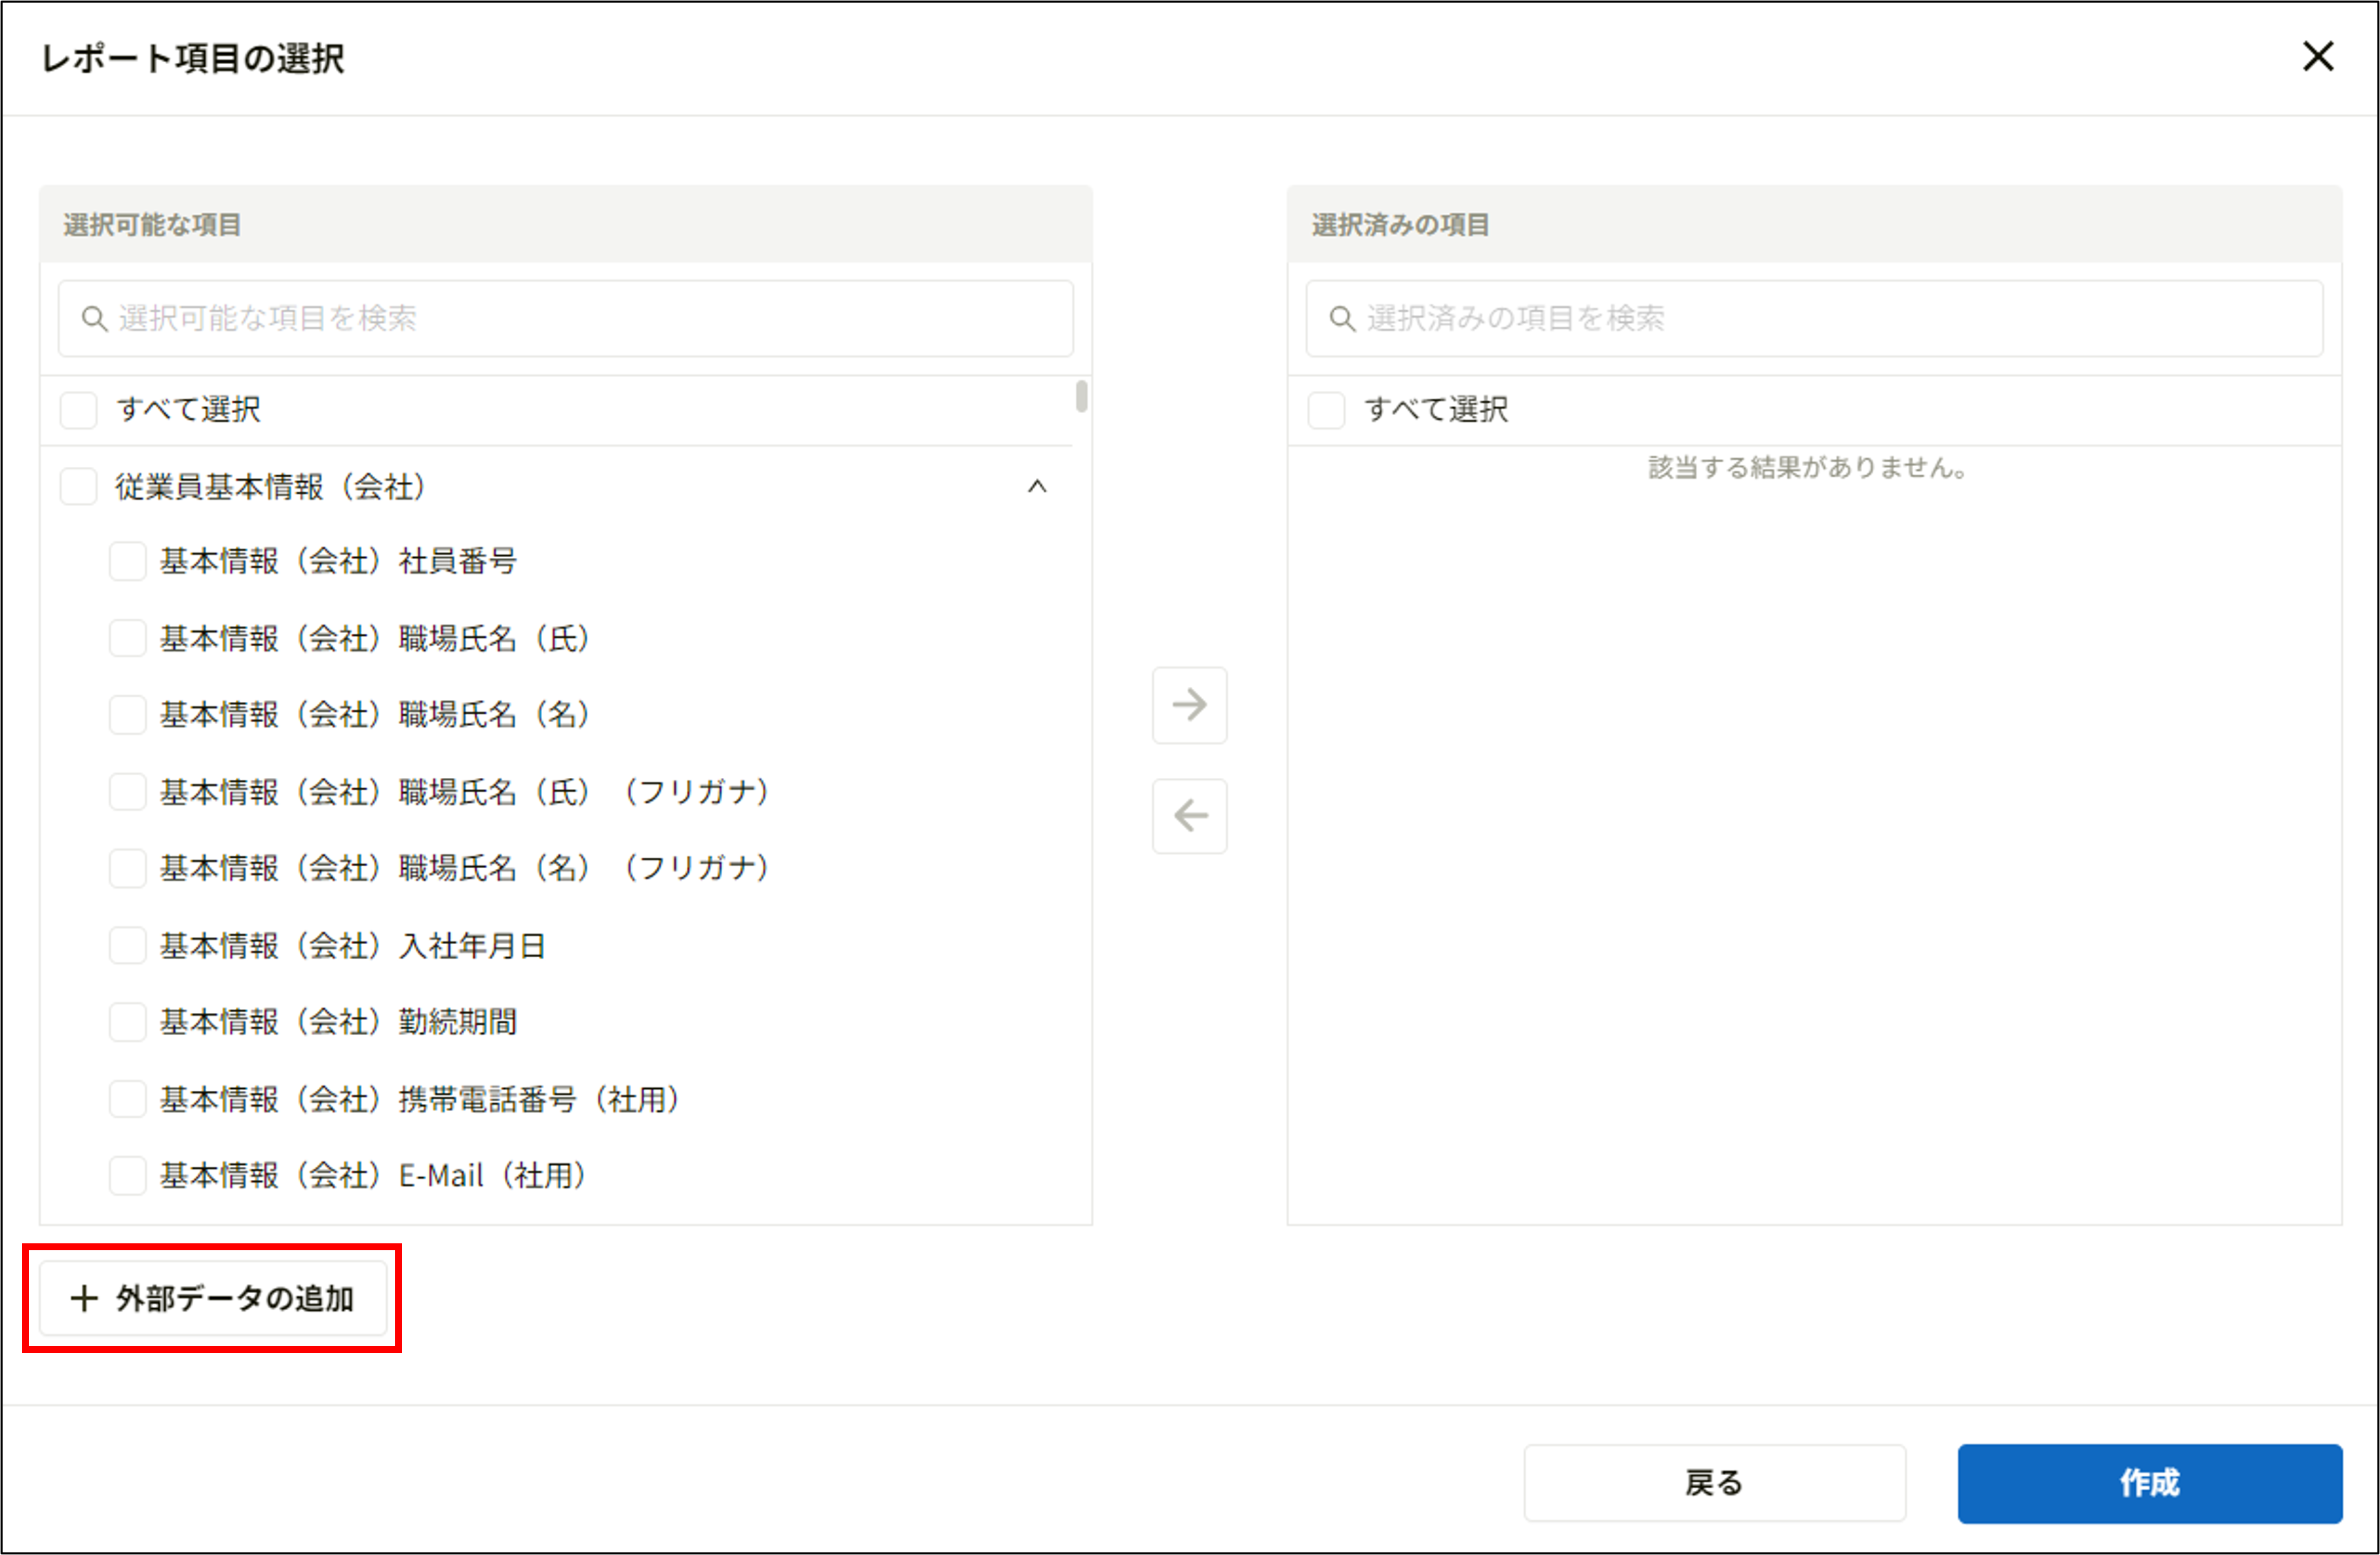
Task: Check 基本情報（会社）E-Mail（社用）
Action: coord(127,1176)
